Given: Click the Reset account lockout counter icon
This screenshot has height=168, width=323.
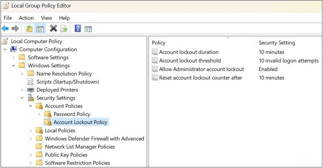Looking at the screenshot, I should 155,77.
